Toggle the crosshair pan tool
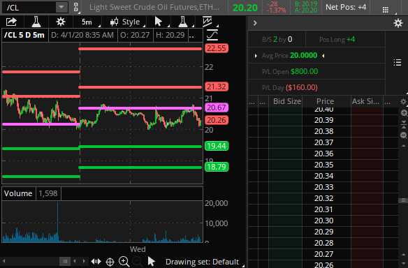The height and width of the screenshot is (268, 408). [x=110, y=262]
